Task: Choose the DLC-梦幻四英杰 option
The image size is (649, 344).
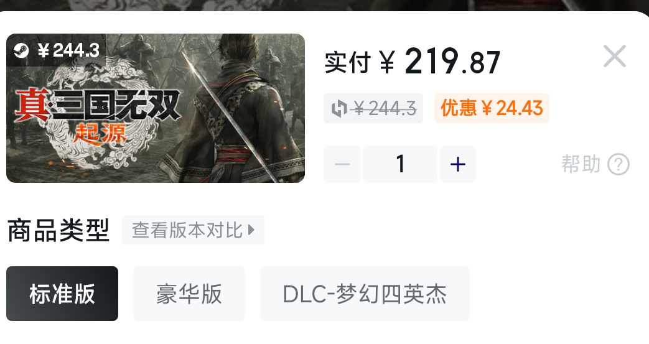Action: click(365, 294)
